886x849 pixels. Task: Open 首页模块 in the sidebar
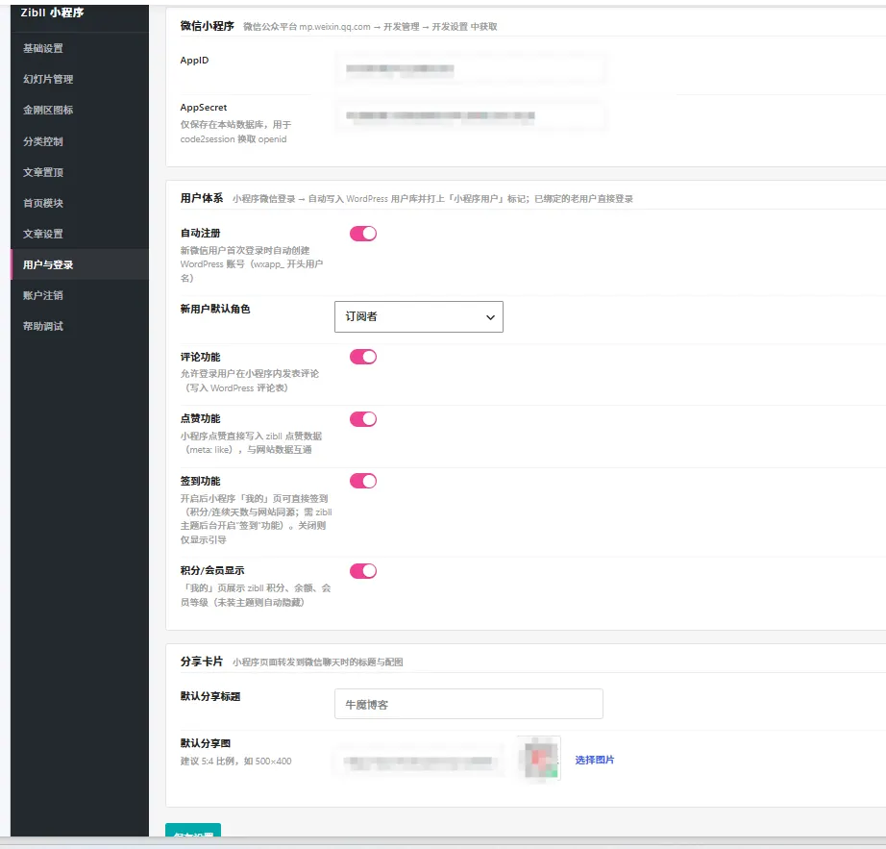80,203
